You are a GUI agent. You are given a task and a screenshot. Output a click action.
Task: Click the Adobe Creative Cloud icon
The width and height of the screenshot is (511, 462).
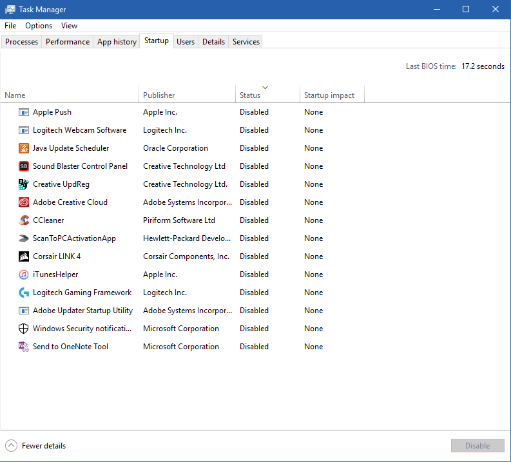click(23, 202)
